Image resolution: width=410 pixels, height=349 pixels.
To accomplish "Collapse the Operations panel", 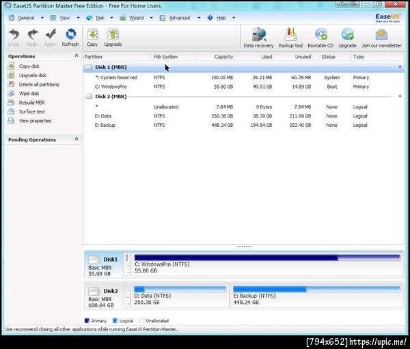I will click(x=77, y=55).
